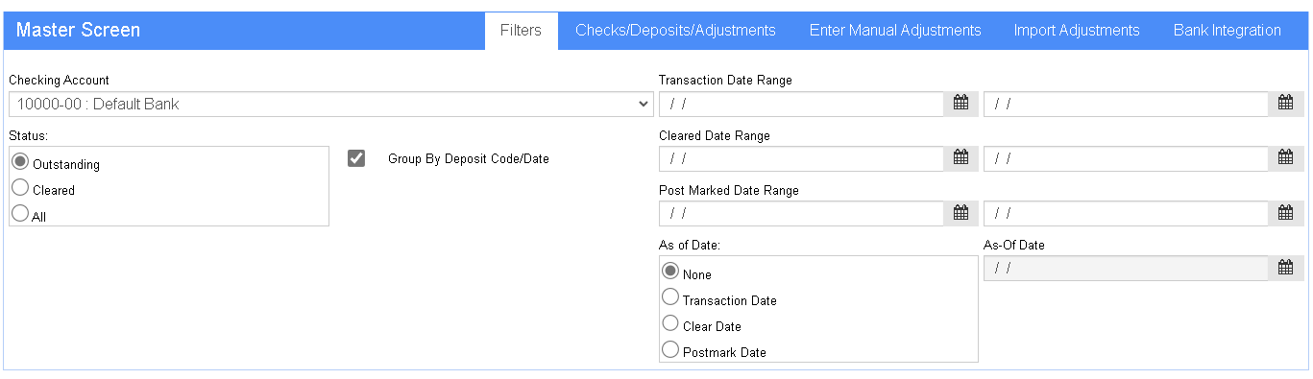
Task: Go to the Import Adjustments tab
Action: click(1077, 31)
